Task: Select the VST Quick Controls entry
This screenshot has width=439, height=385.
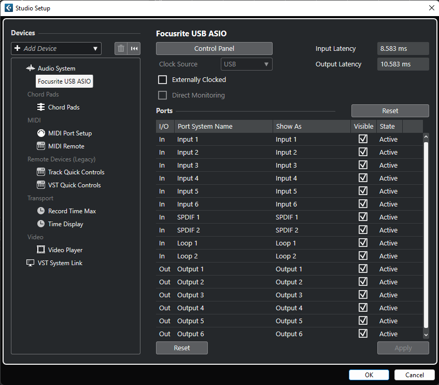Action: point(74,185)
